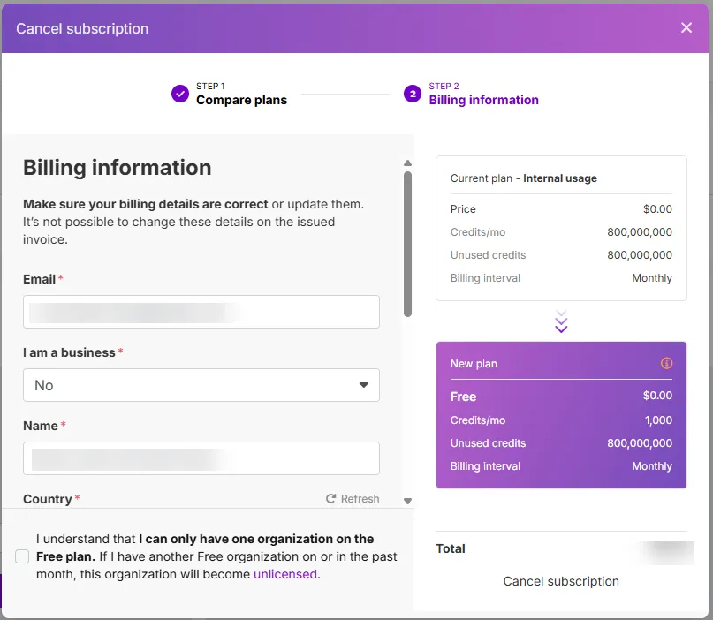Click the scroll down arrow of billing form

(407, 501)
